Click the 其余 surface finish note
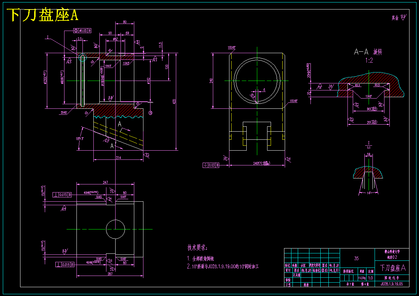Image resolution: width=419 pixels, height=296 pixels. click(399, 18)
